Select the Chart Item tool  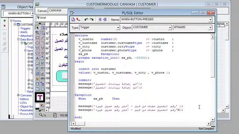pos(42,74)
